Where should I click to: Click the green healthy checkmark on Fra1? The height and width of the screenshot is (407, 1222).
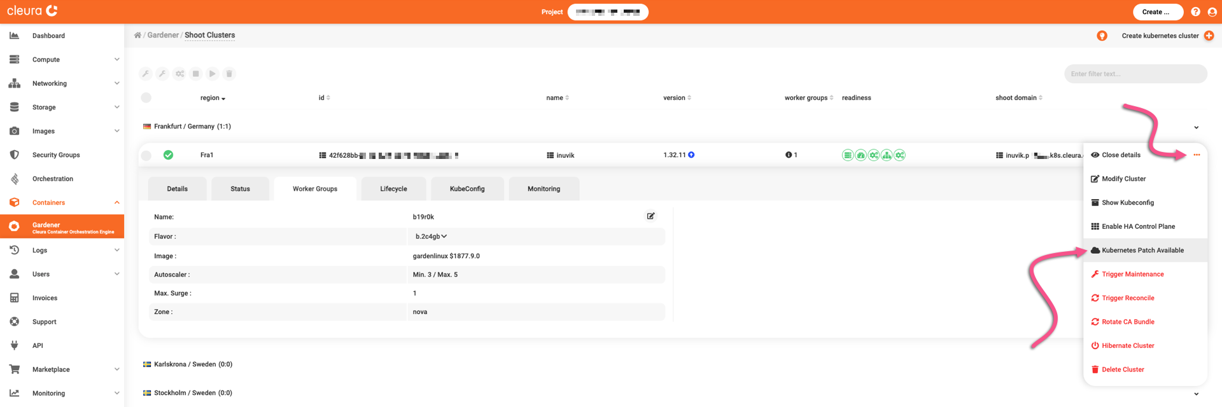coord(168,155)
